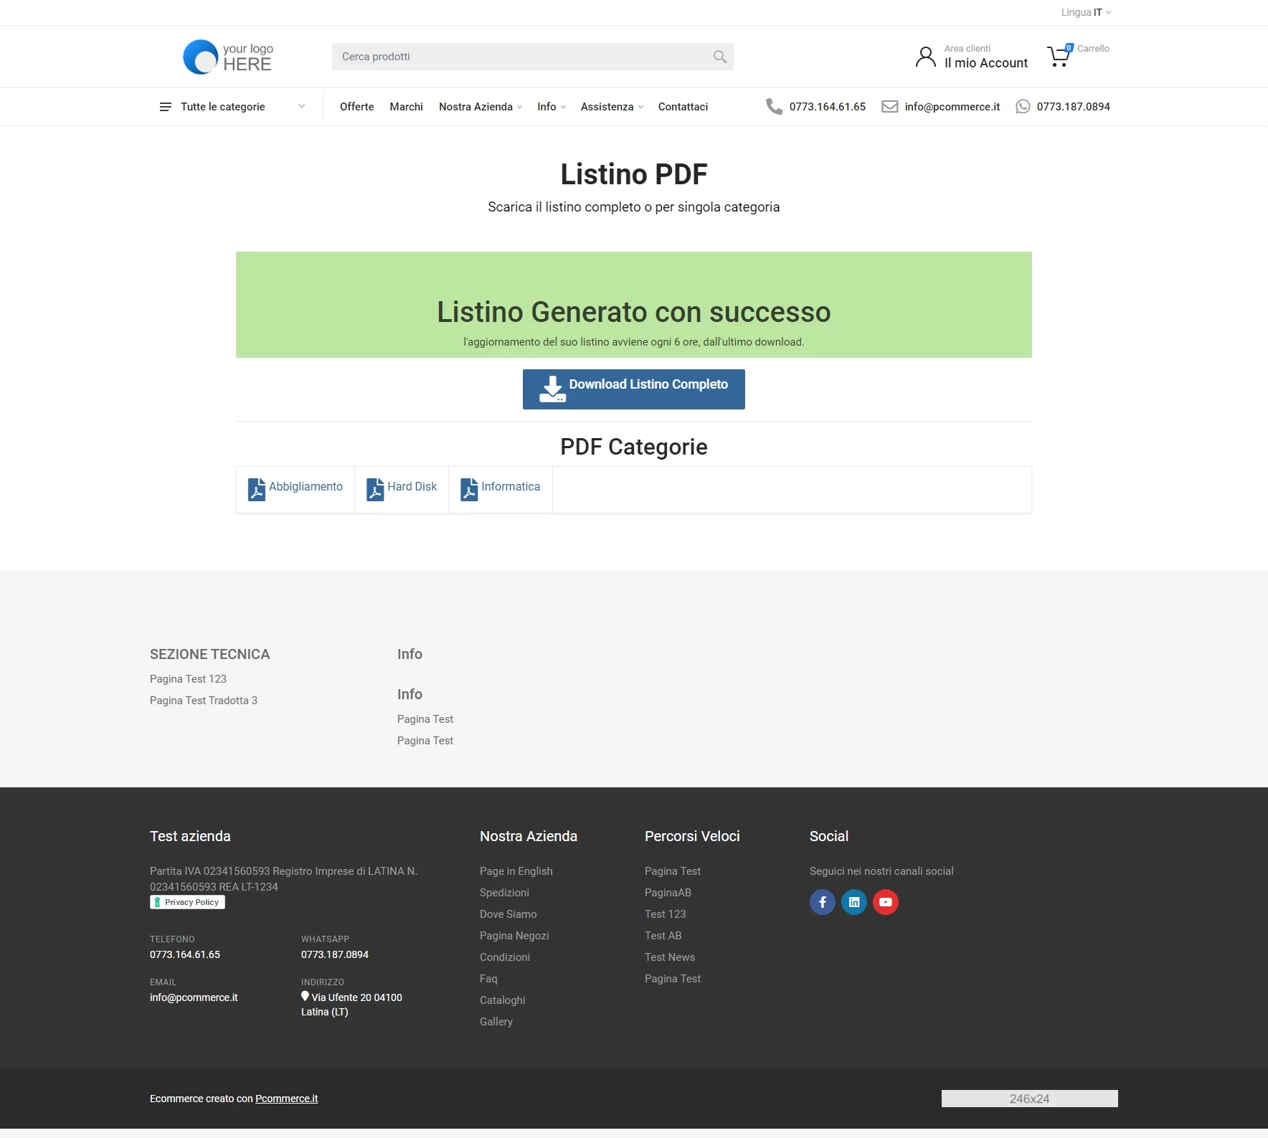Click the phone handset icon in header
1268x1138 pixels.
pyautogui.click(x=774, y=107)
